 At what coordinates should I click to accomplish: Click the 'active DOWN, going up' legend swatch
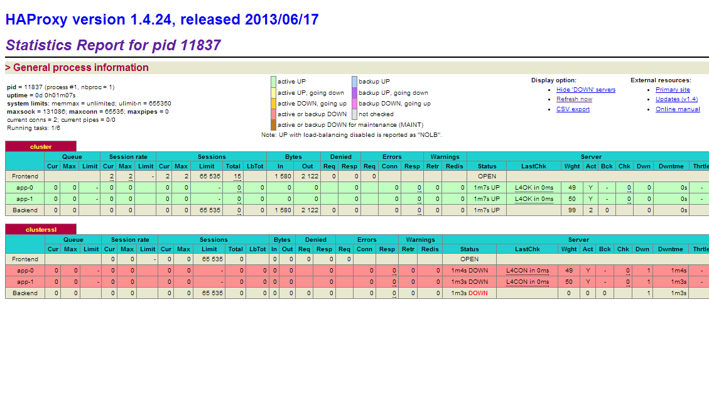tap(273, 104)
